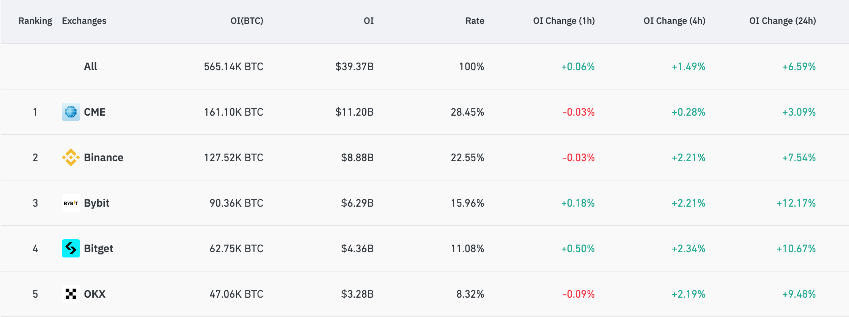The height and width of the screenshot is (317, 849).
Task: Select the Bybit exchange name
Action: (x=96, y=203)
